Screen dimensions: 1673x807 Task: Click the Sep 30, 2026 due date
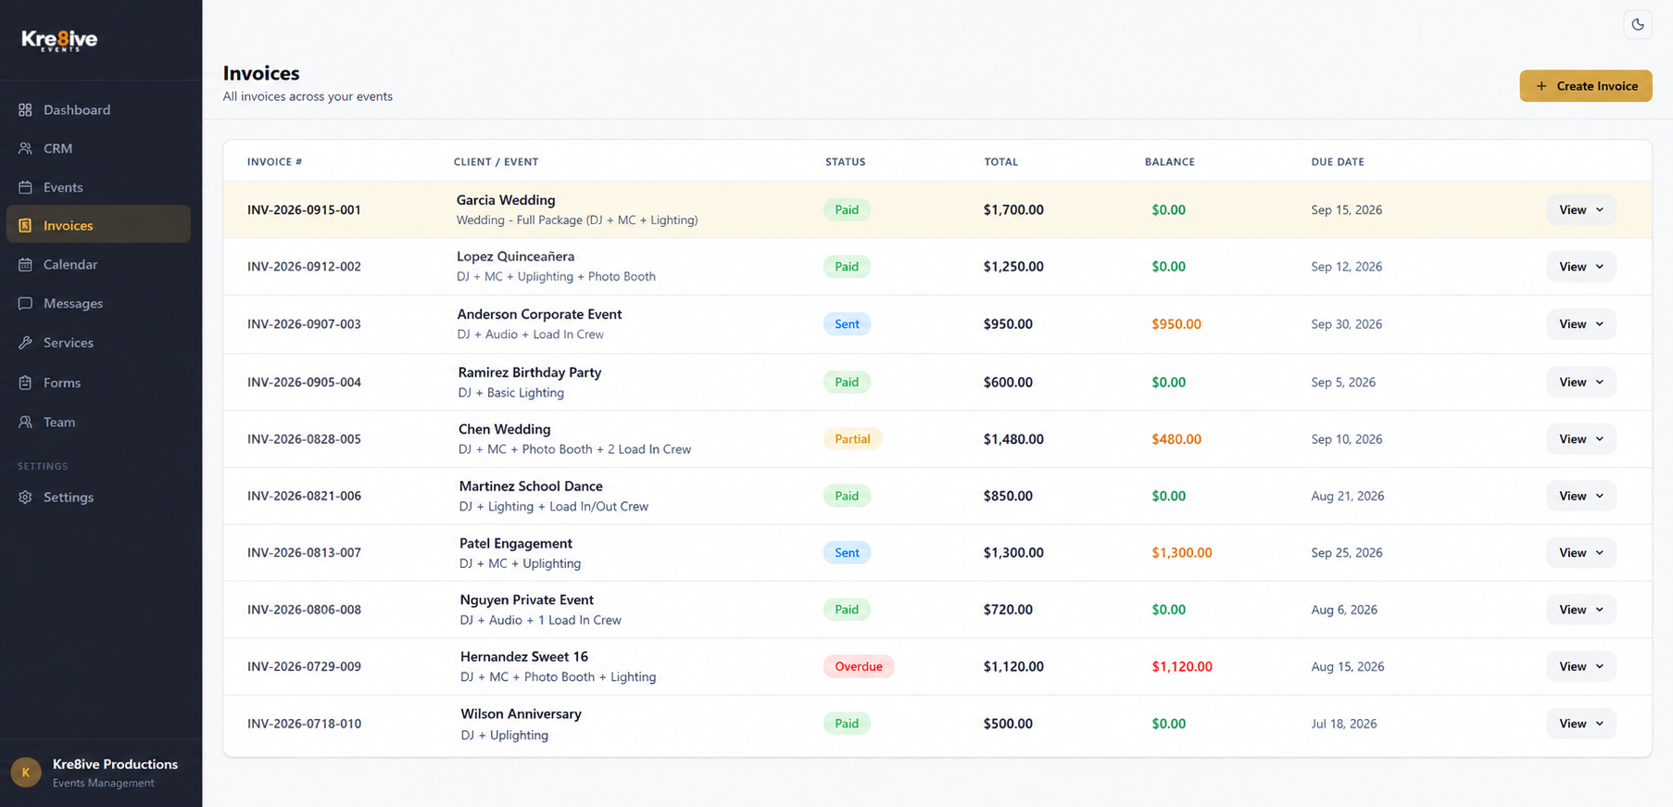[1346, 323]
